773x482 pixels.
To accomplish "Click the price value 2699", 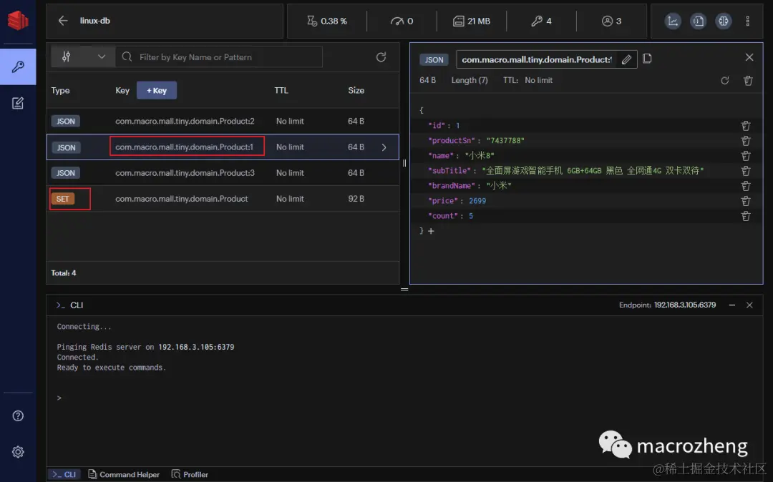I will 477,201.
